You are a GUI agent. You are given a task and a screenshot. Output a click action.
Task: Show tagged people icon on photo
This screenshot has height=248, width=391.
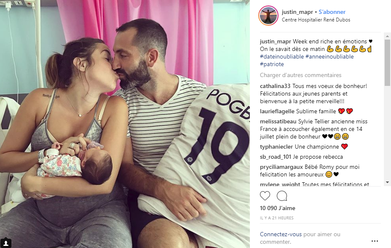tap(6, 243)
